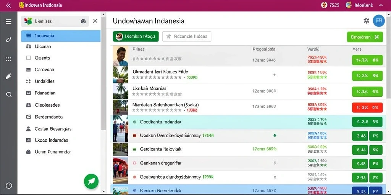
Task: Click the Ulemisesi search field
Action: pyautogui.click(x=55, y=21)
